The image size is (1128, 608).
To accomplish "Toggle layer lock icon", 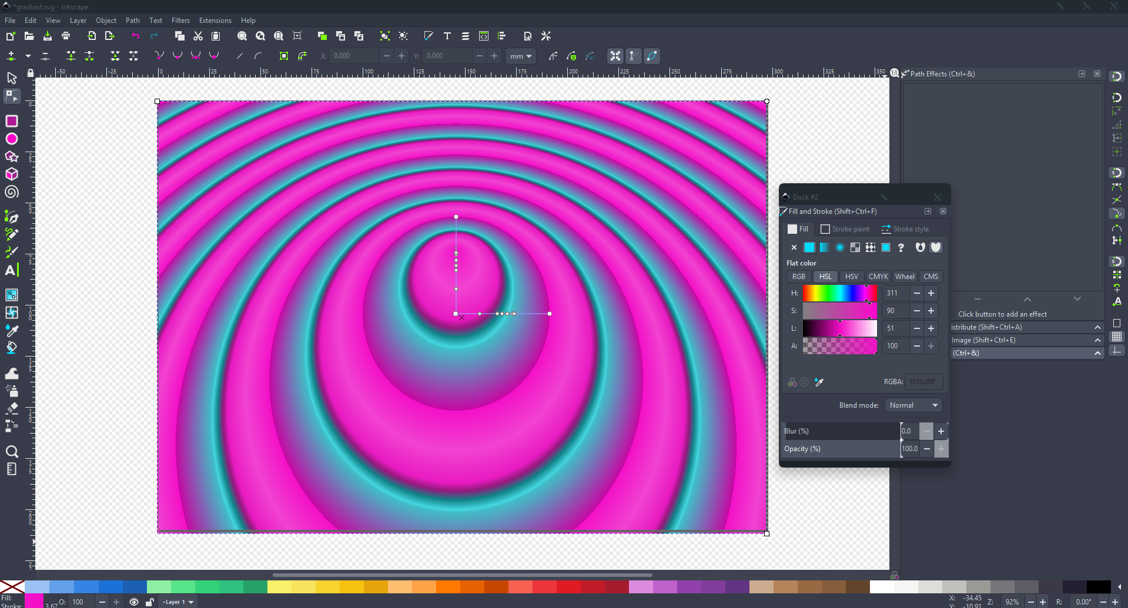I will point(150,602).
